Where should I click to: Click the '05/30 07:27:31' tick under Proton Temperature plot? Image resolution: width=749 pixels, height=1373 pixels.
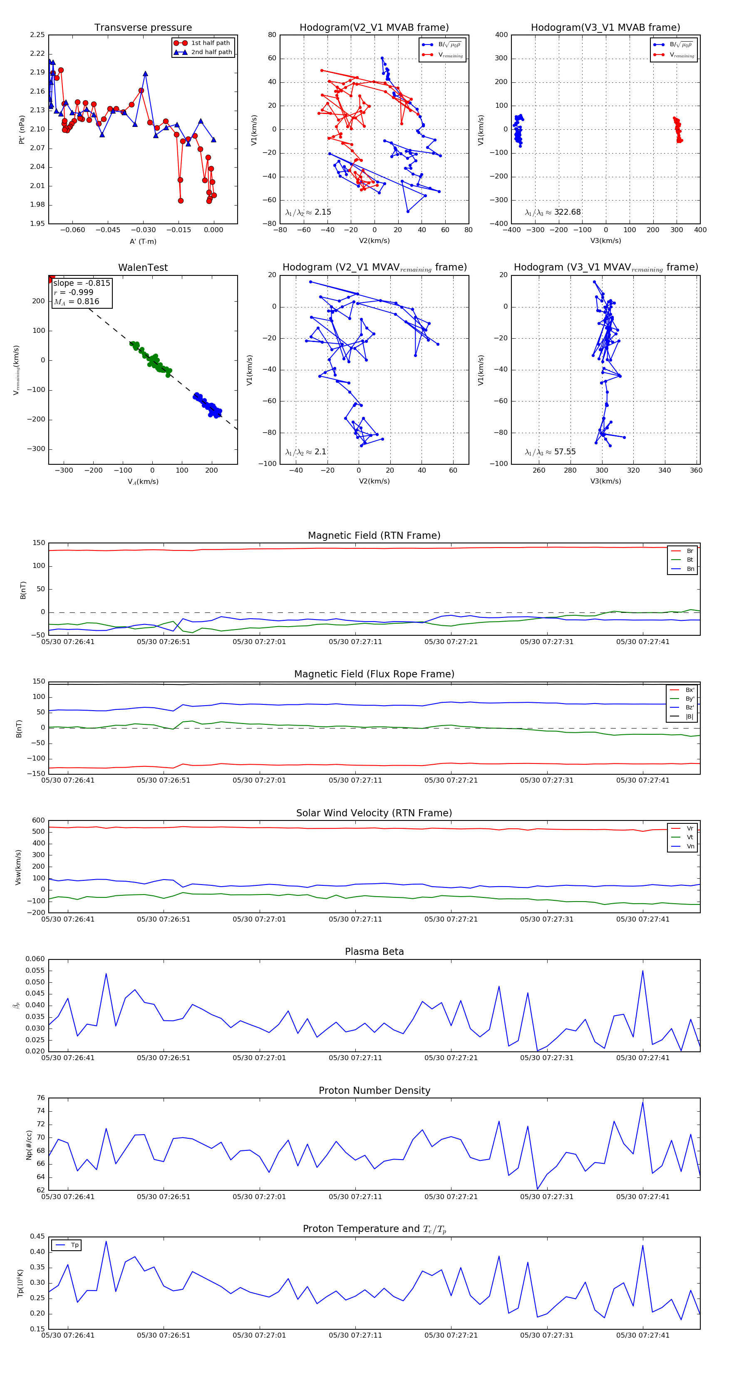[547, 1335]
